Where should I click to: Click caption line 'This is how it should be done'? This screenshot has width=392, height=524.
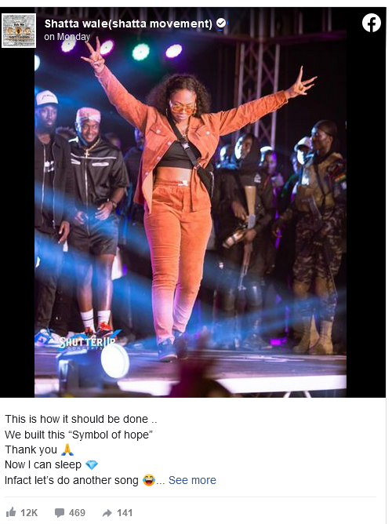(x=77, y=419)
